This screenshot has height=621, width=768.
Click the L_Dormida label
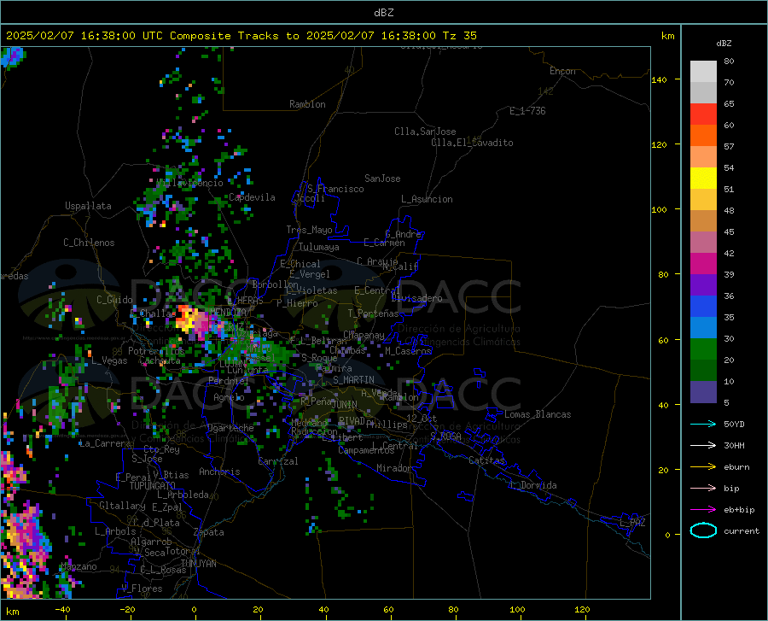click(532, 485)
